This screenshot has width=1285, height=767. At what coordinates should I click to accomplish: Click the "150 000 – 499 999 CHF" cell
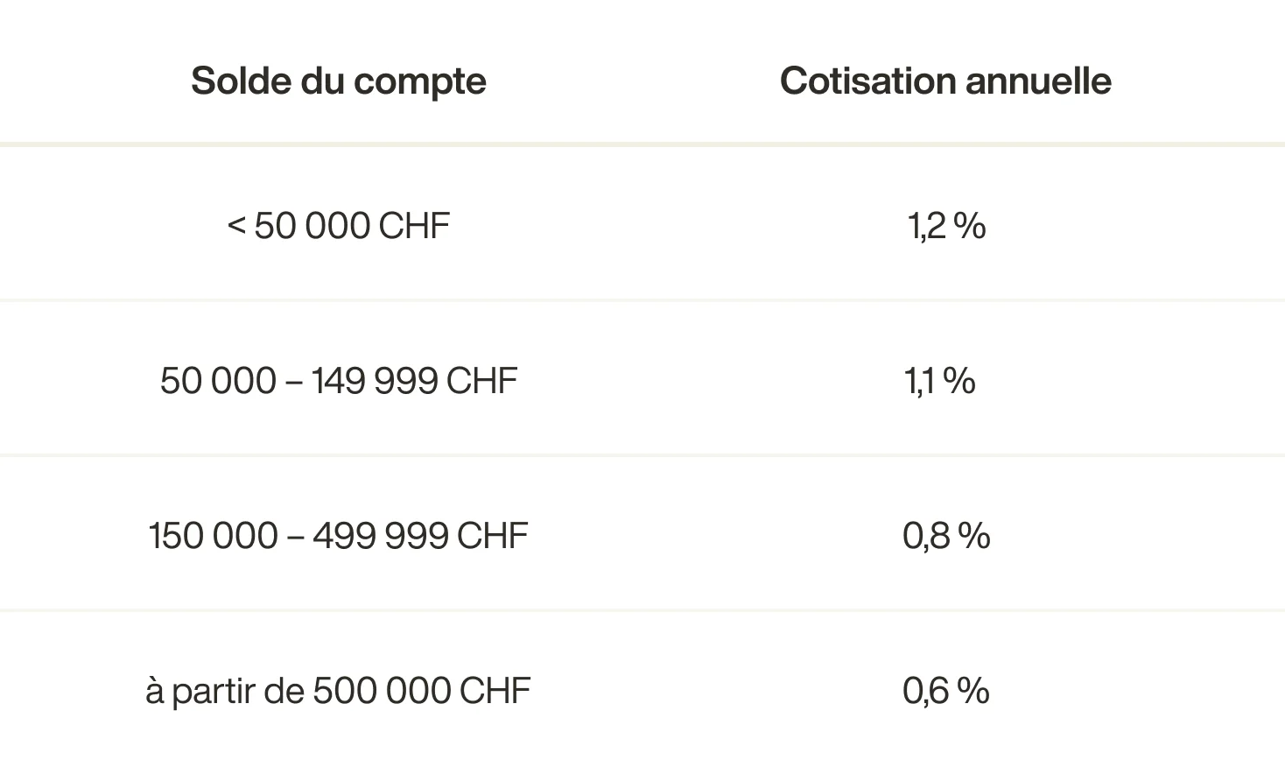point(338,536)
